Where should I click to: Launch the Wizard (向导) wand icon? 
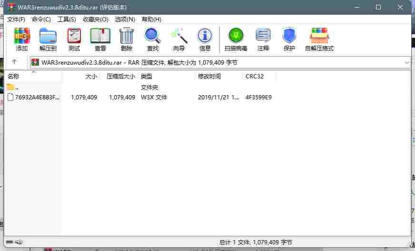[x=179, y=39]
